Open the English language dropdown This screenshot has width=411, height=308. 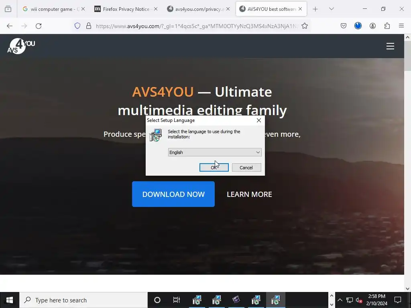pyautogui.click(x=215, y=152)
